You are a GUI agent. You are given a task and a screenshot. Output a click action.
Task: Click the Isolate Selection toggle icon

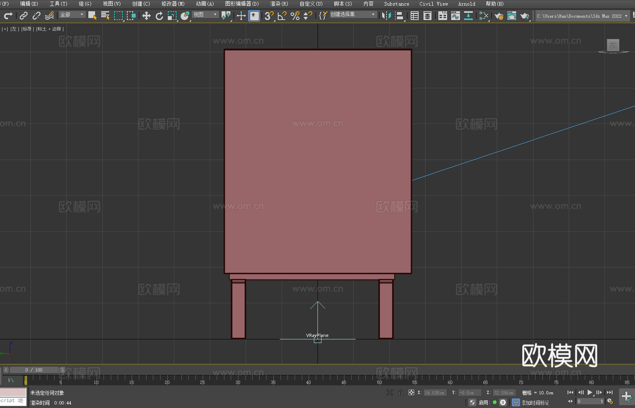(390, 392)
